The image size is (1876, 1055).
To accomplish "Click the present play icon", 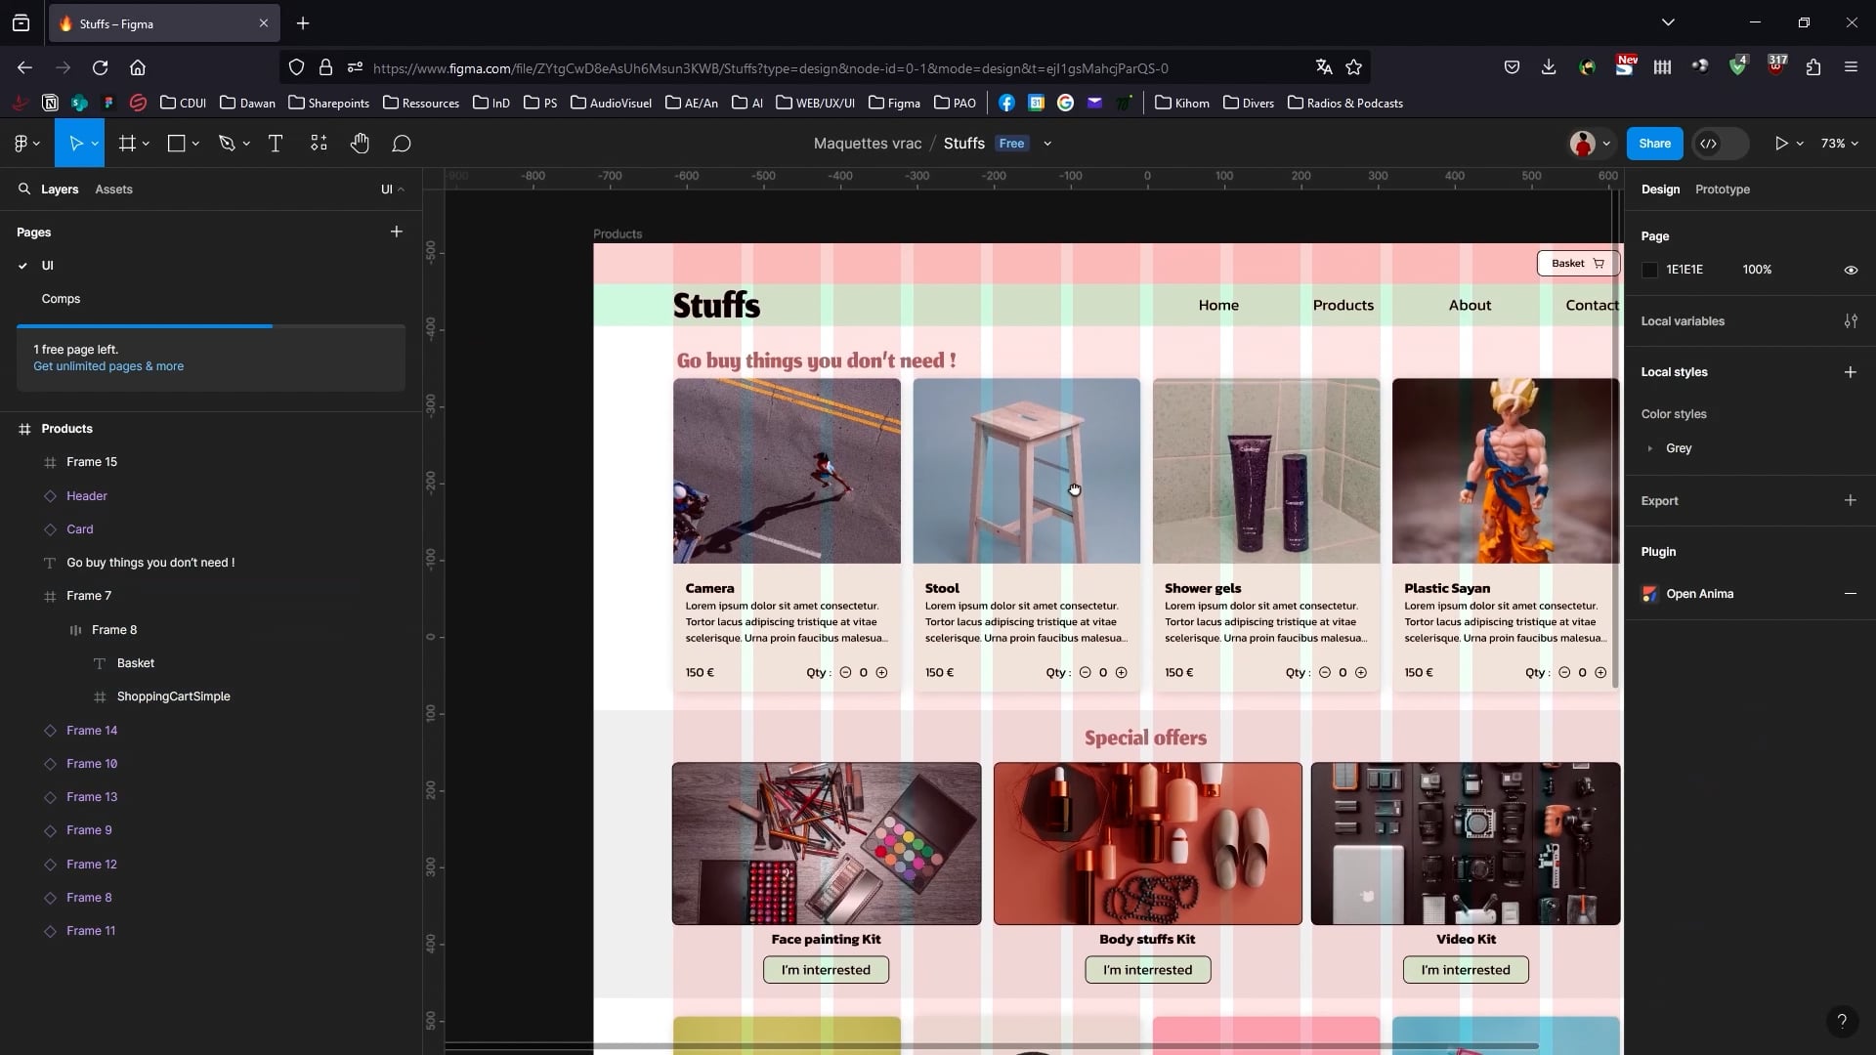I will click(x=1784, y=143).
